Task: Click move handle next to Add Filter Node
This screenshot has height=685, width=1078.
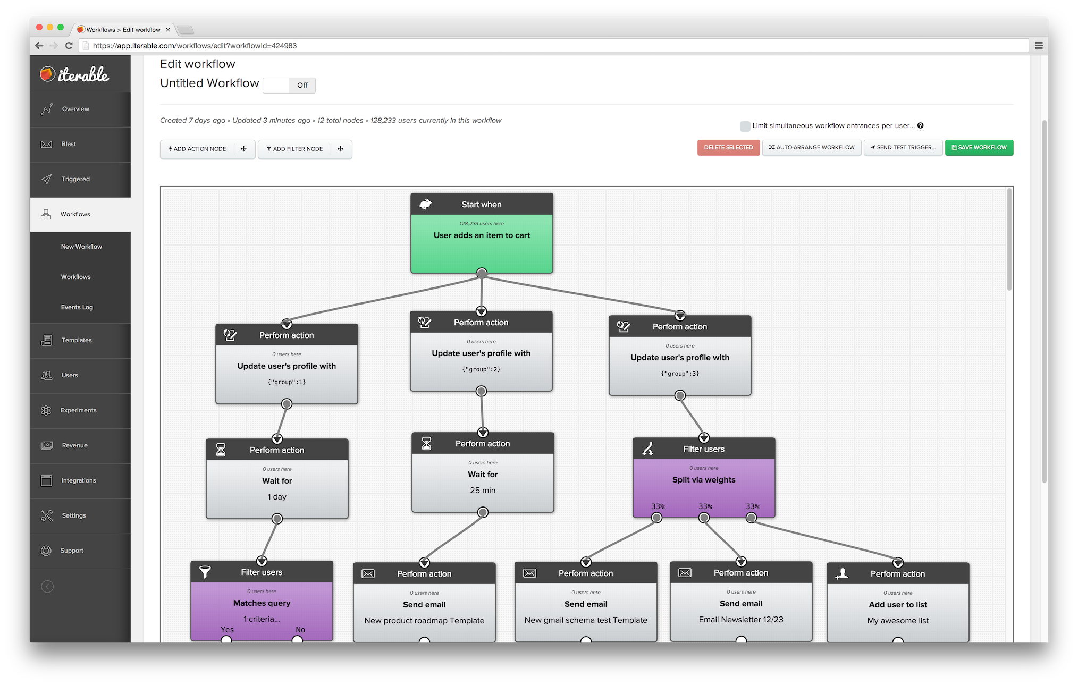Action: pyautogui.click(x=340, y=149)
